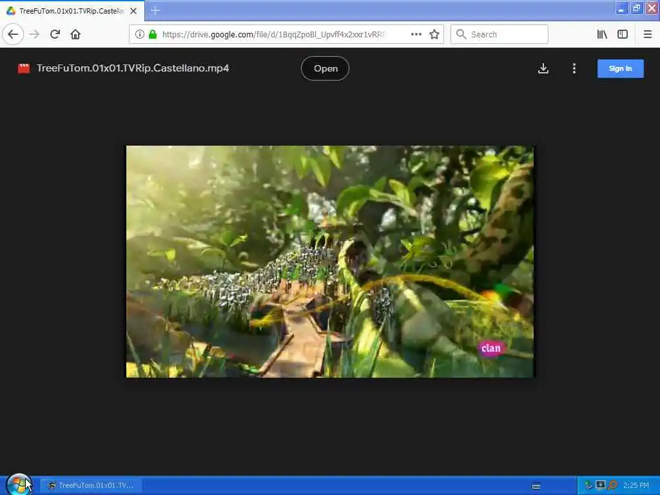Click the green secure padlock icon

(x=153, y=35)
